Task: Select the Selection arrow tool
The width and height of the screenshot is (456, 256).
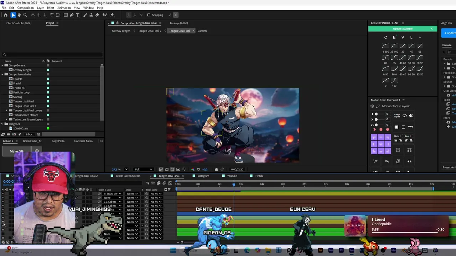Action: (13, 15)
